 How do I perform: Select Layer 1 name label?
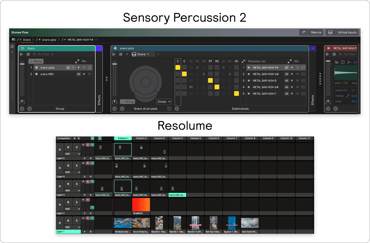[x=68, y=232]
